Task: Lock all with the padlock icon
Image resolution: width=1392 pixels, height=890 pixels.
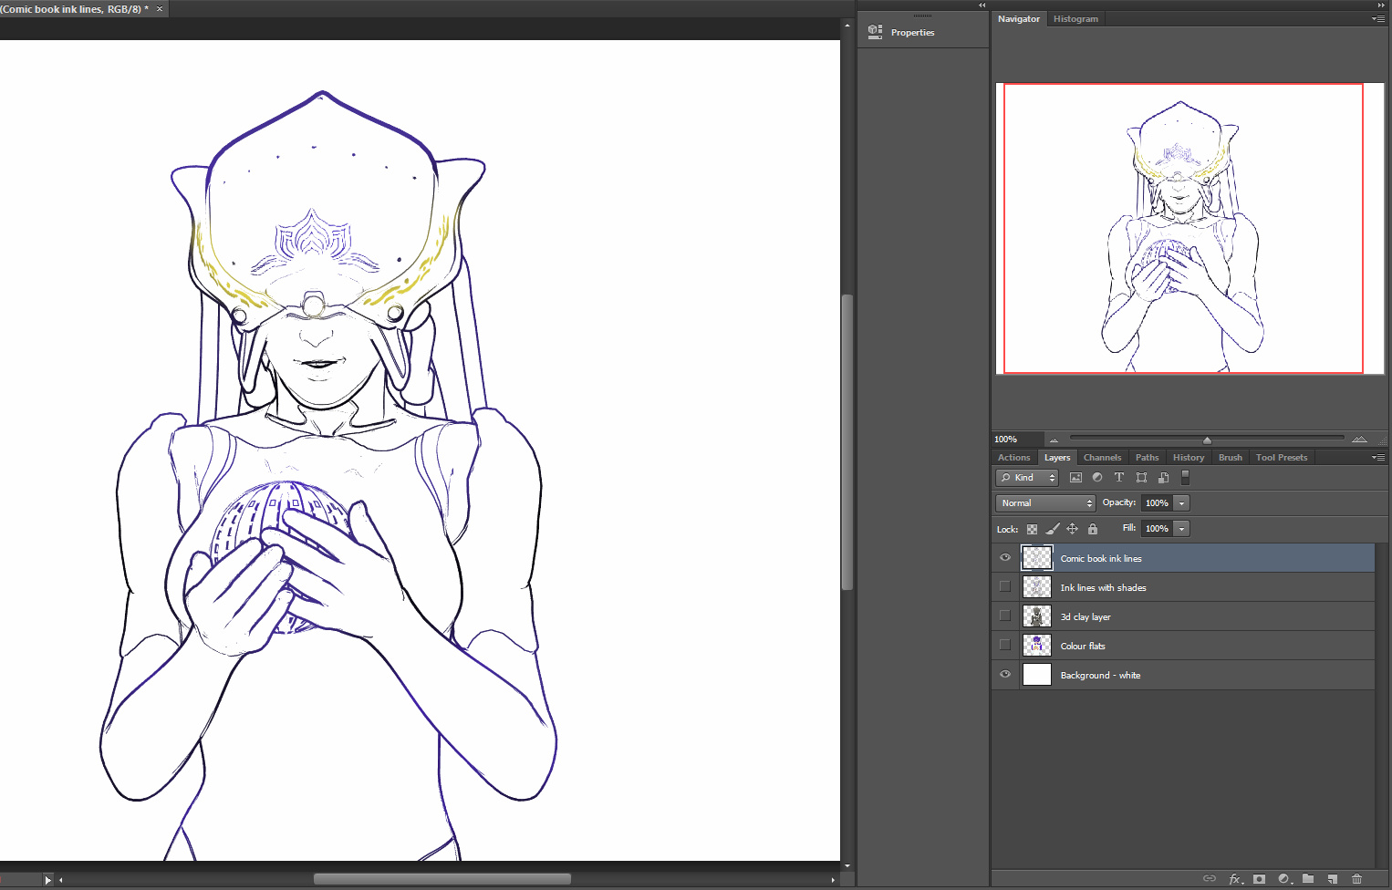Action: pos(1093,529)
